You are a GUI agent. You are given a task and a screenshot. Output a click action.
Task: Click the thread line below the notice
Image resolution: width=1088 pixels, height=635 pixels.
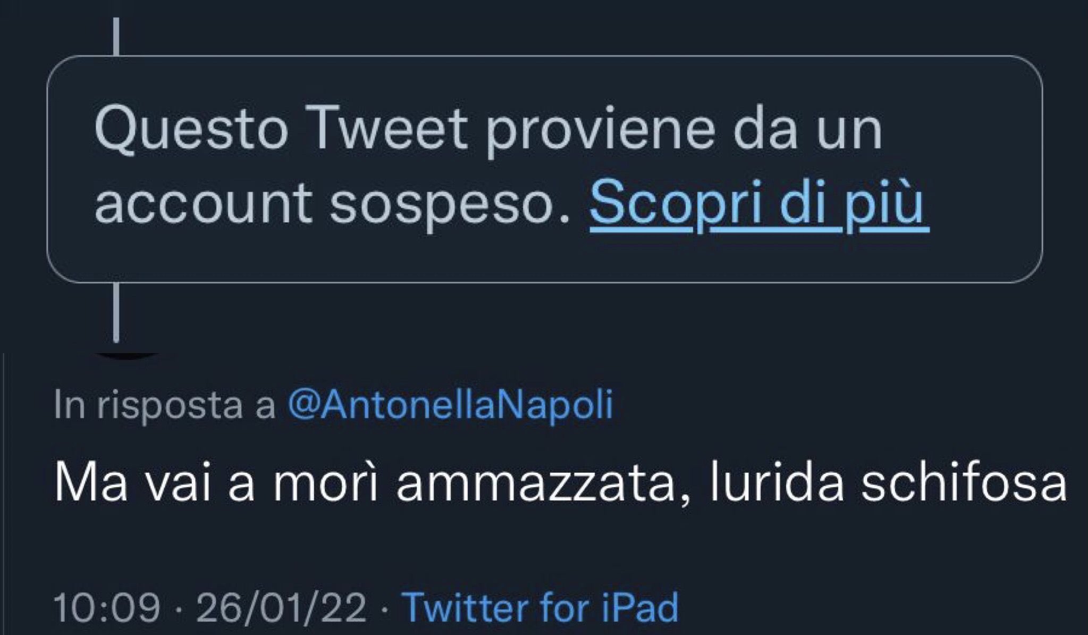pos(116,313)
